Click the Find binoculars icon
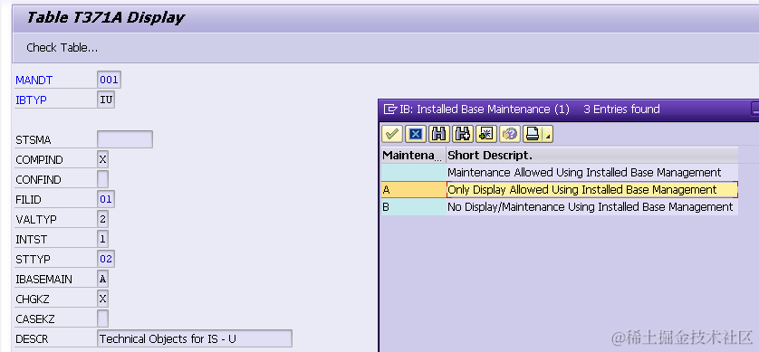 [x=439, y=134]
